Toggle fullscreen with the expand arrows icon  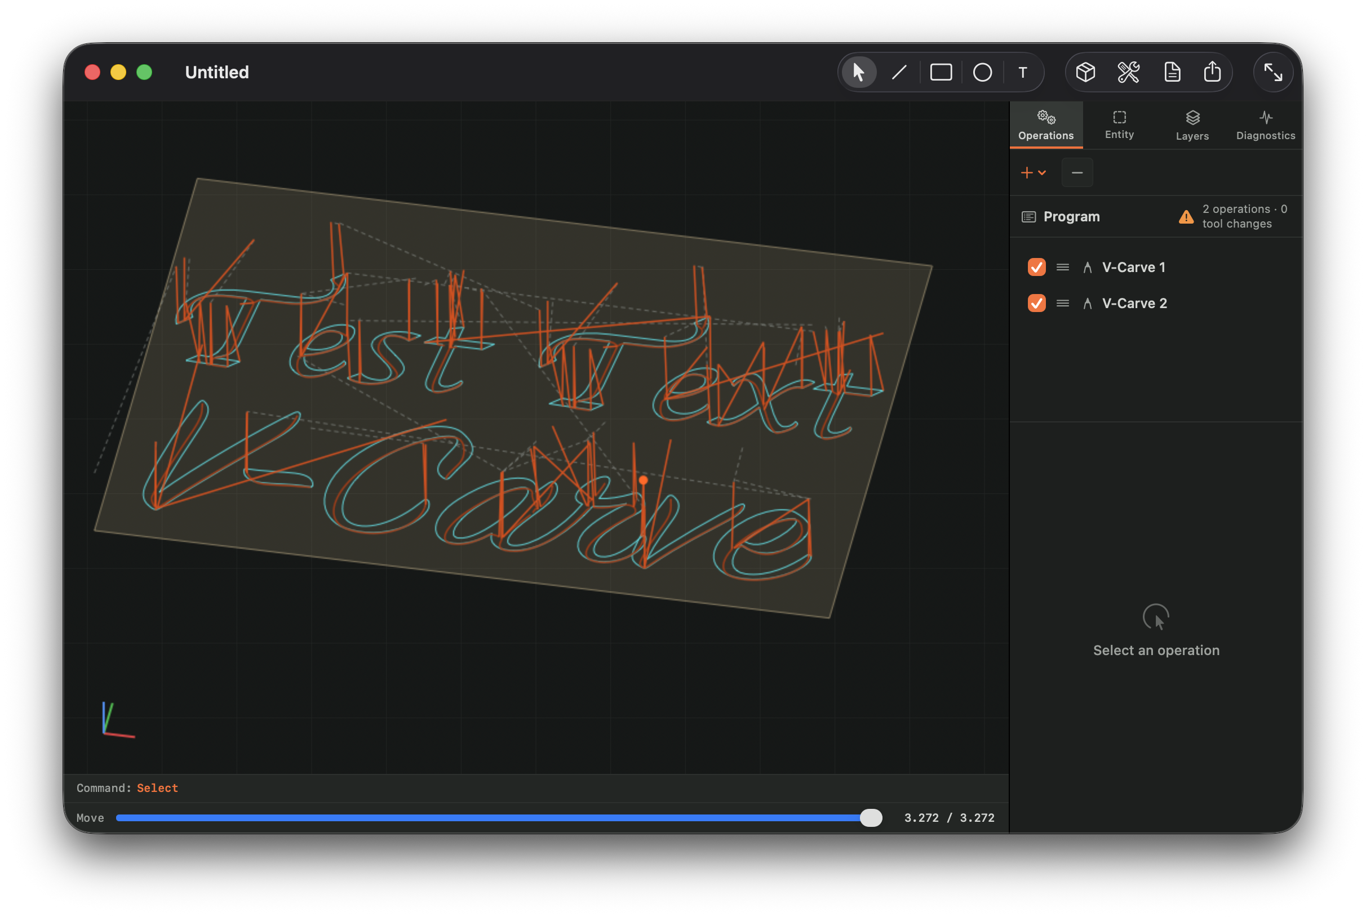click(x=1273, y=73)
